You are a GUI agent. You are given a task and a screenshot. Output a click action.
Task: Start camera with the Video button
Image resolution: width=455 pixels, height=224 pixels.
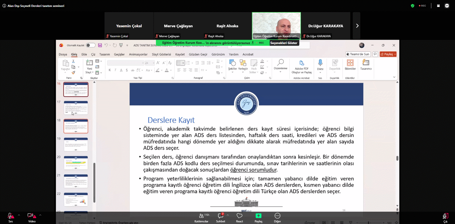(32, 217)
